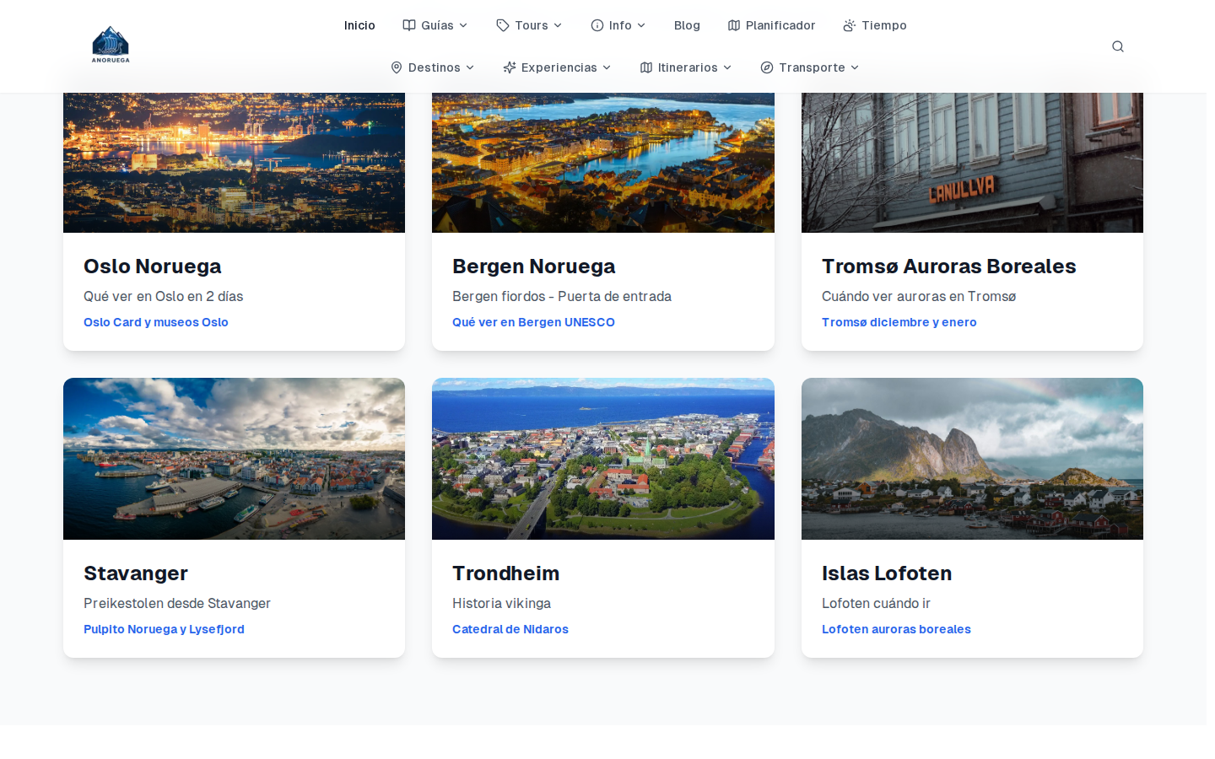Click the Catedral de Nidaros link
Screen dimensions: 1215x759
[510, 629]
